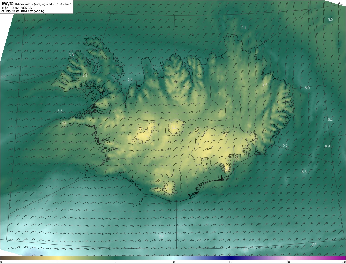Click the 5.8 value over Westfjords
Image resolution: width=346 pixels, height=264 pixels.
pyautogui.click(x=71, y=55)
